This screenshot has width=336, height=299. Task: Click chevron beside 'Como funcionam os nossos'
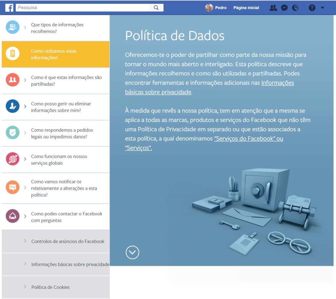tap(25, 159)
